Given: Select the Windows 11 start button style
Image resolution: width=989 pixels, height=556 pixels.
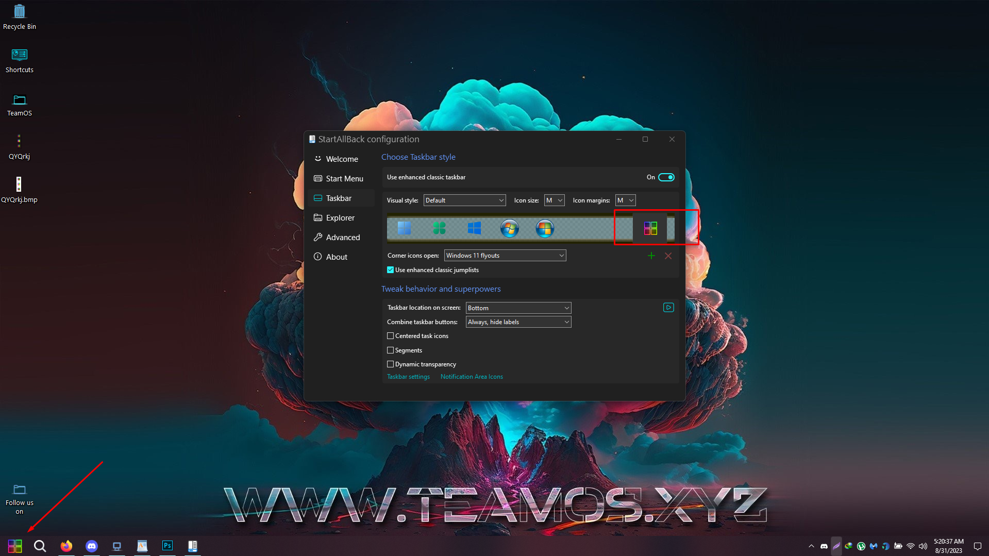Looking at the screenshot, I should pos(404,228).
